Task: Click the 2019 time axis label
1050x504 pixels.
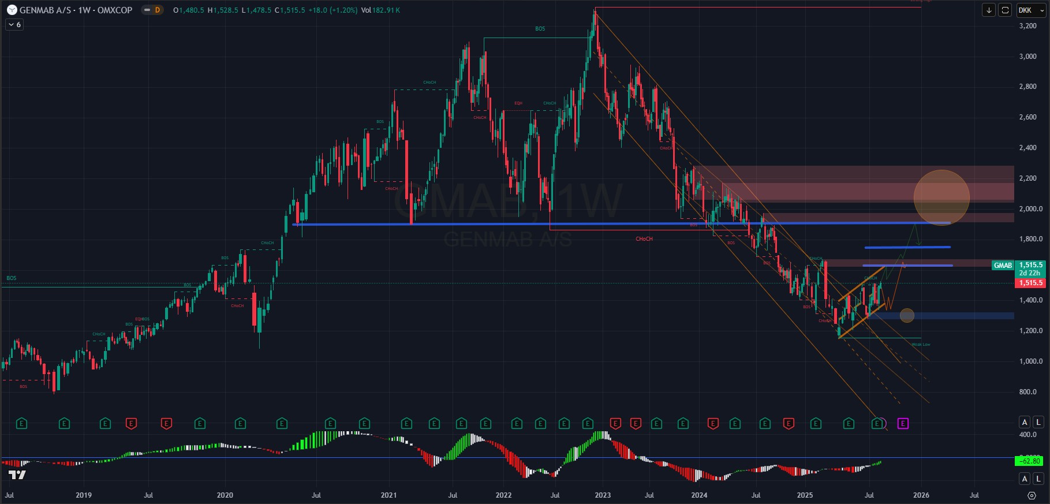Action: pos(84,495)
